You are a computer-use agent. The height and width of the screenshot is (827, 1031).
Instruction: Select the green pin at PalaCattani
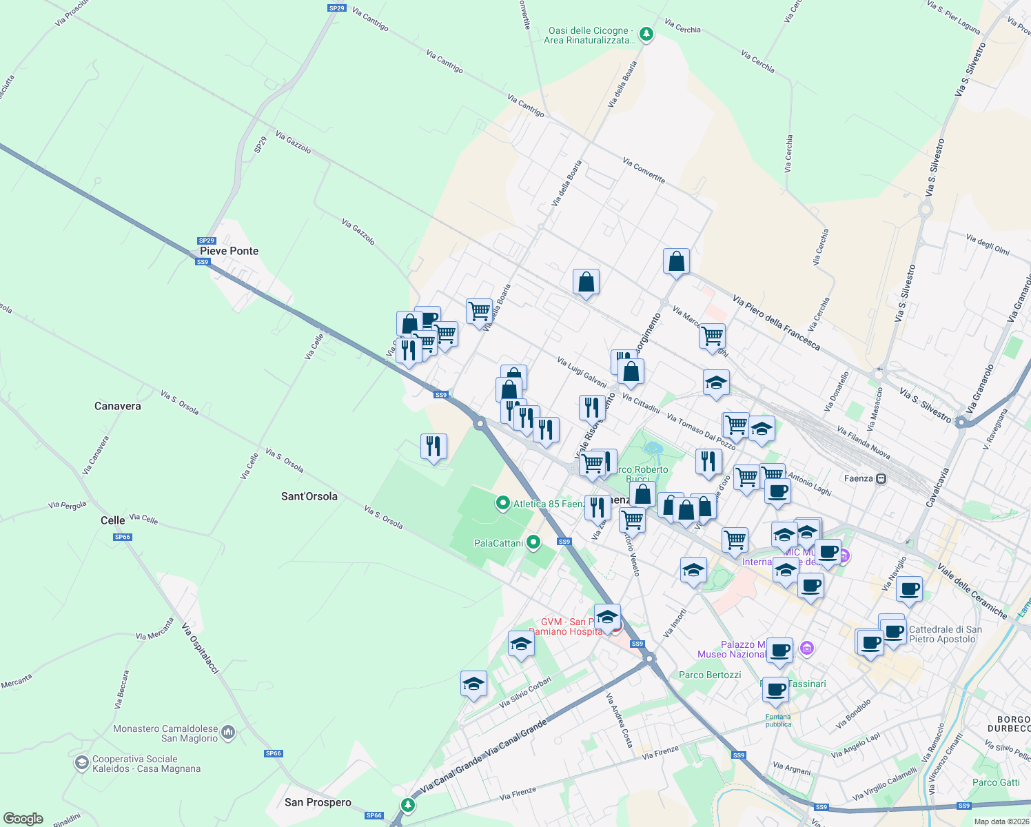pyautogui.click(x=532, y=542)
